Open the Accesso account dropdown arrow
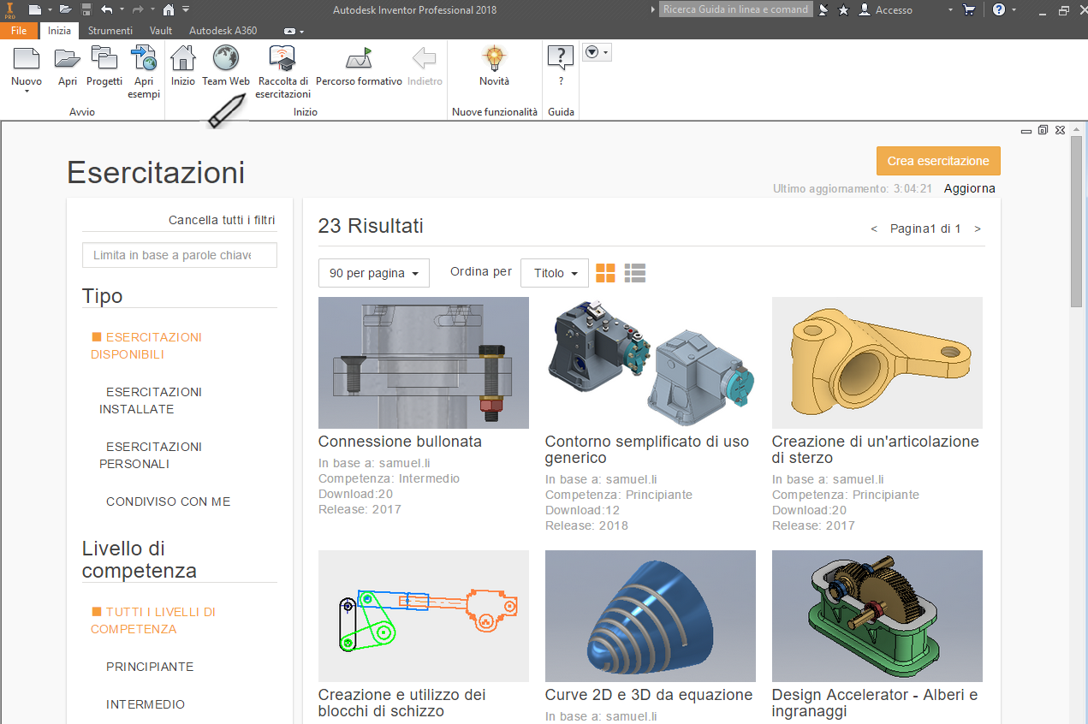 [x=950, y=10]
